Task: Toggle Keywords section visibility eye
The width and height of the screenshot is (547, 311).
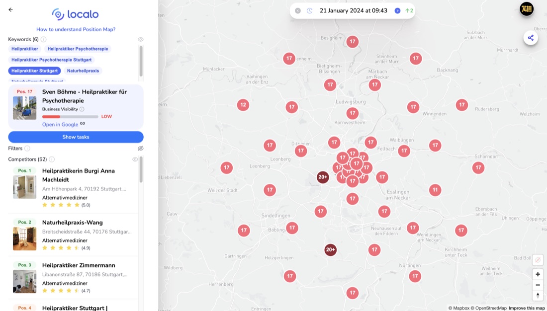Action: [x=141, y=39]
